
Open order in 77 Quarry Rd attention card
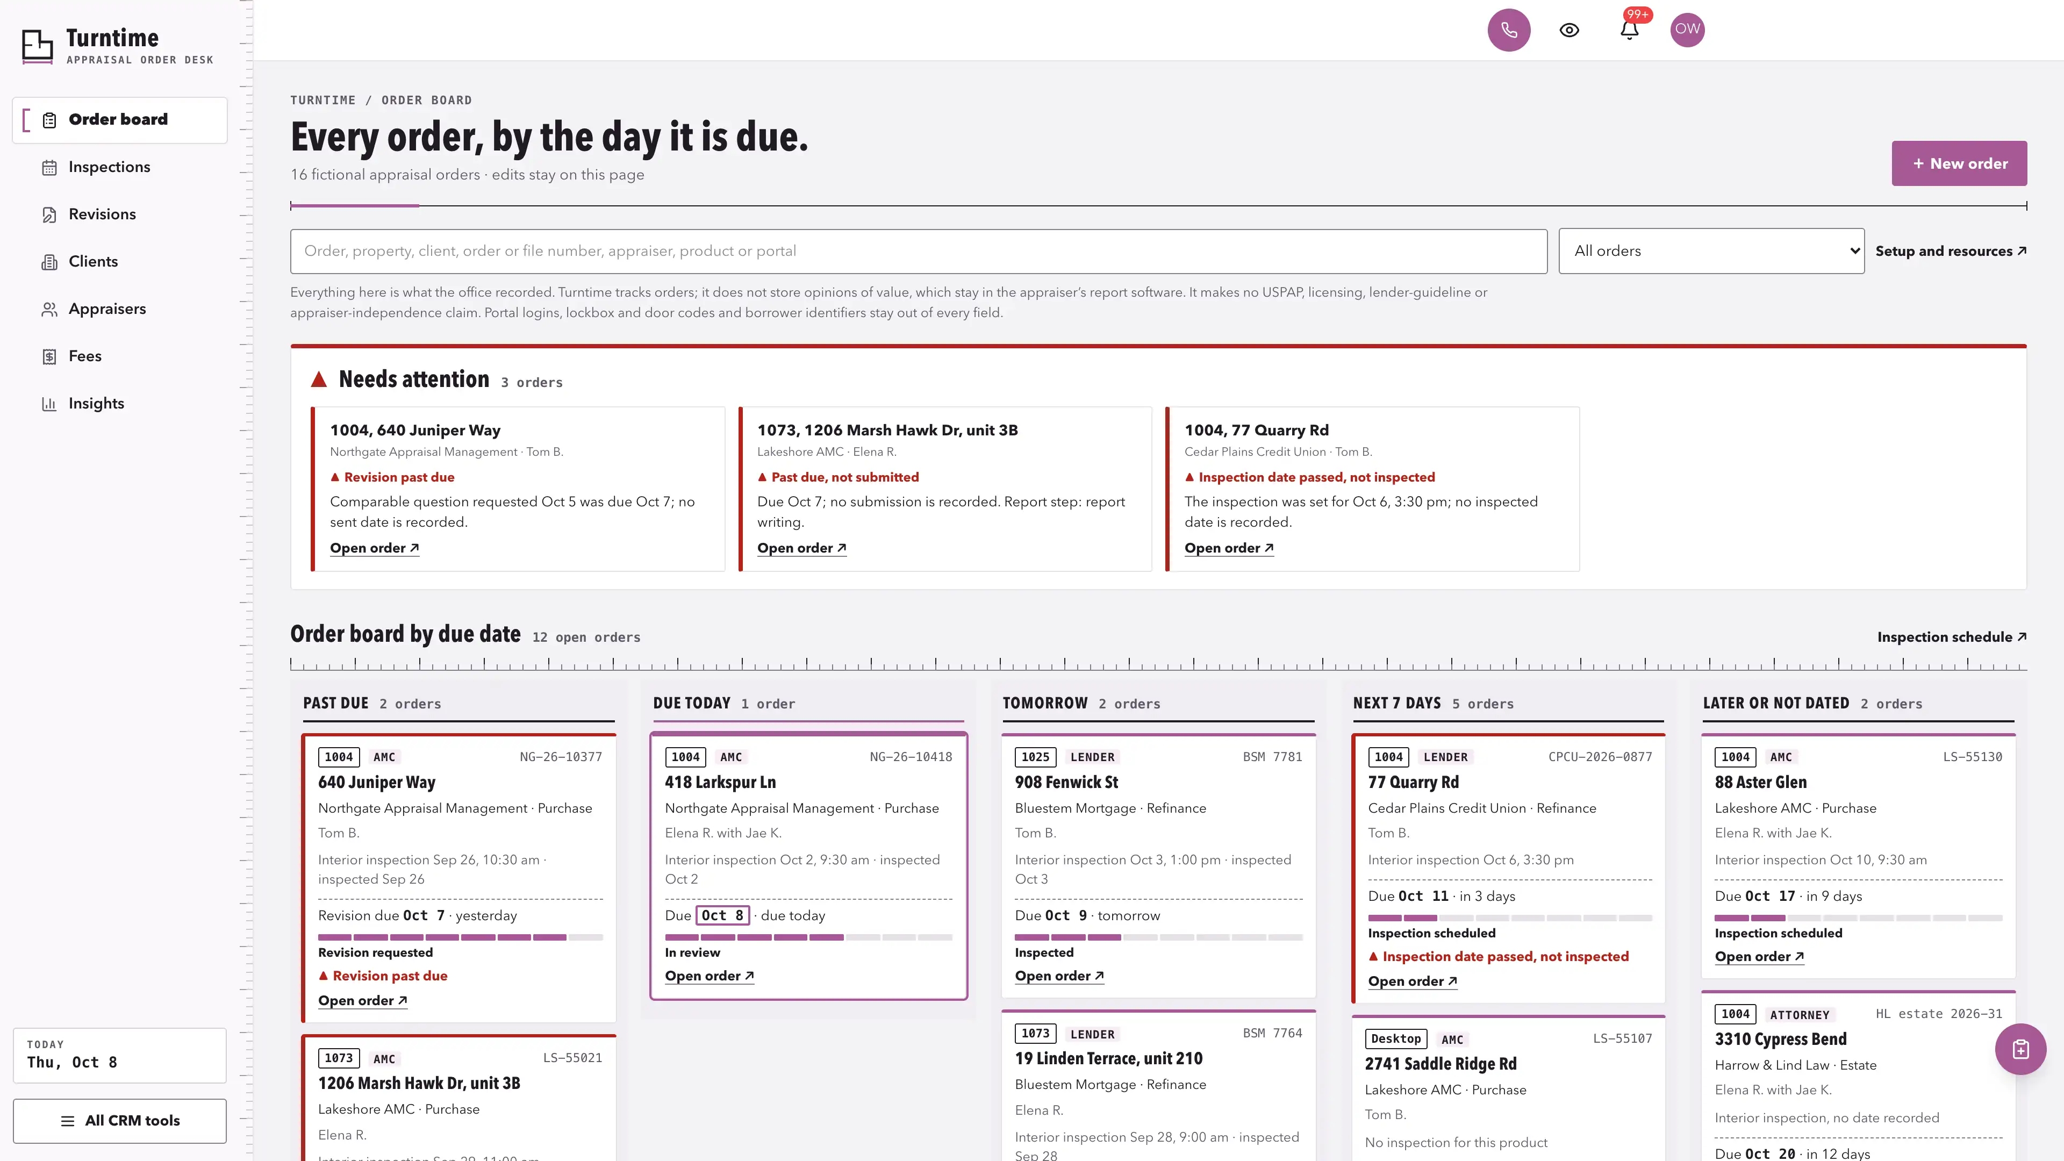1229,548
